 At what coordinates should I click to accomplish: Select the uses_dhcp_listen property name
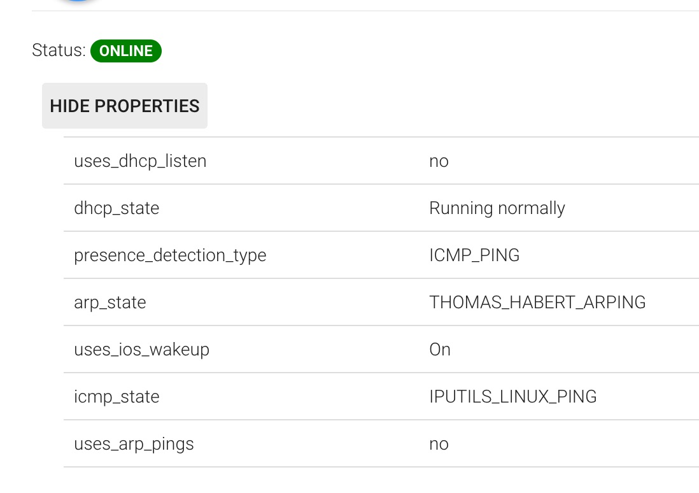140,161
